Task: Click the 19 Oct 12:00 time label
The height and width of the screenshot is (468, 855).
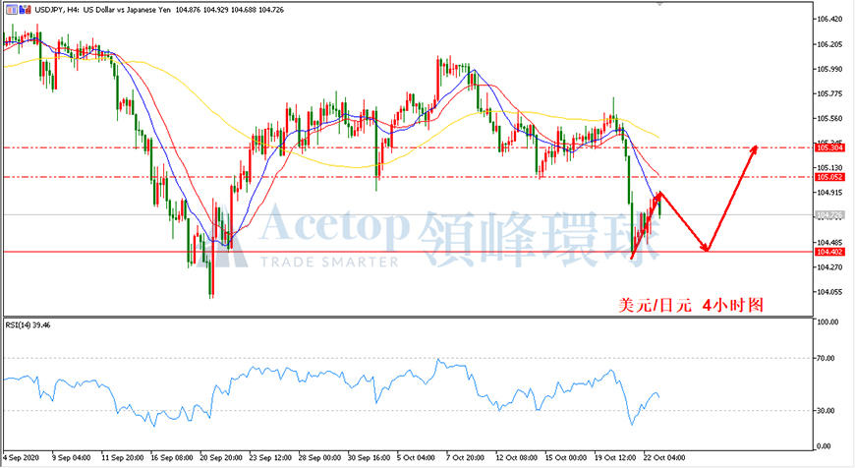Action: [615, 457]
